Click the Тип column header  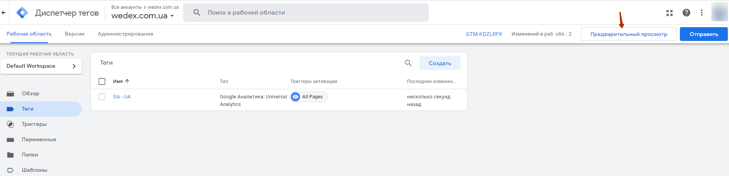(224, 81)
